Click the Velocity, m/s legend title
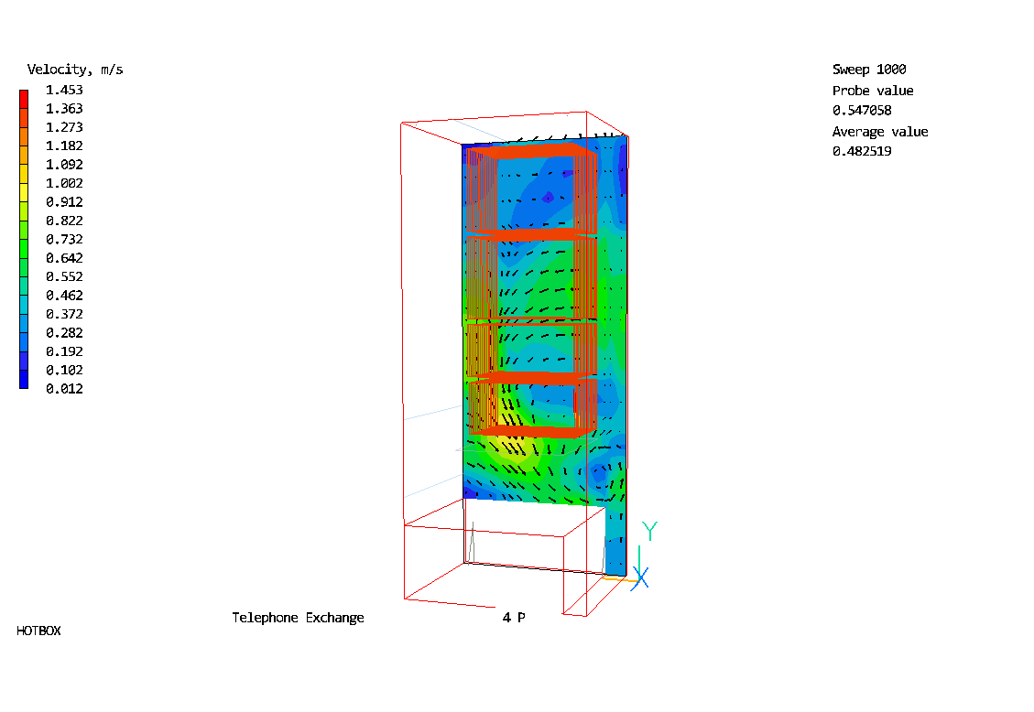Viewport: 1034px width, 712px height. pyautogui.click(x=75, y=70)
